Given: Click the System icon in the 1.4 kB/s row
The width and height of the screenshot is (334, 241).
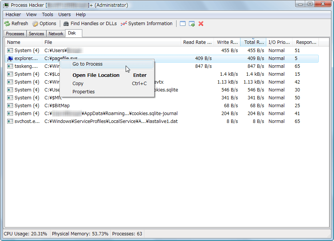Looking at the screenshot, I should pyautogui.click(x=10, y=74).
